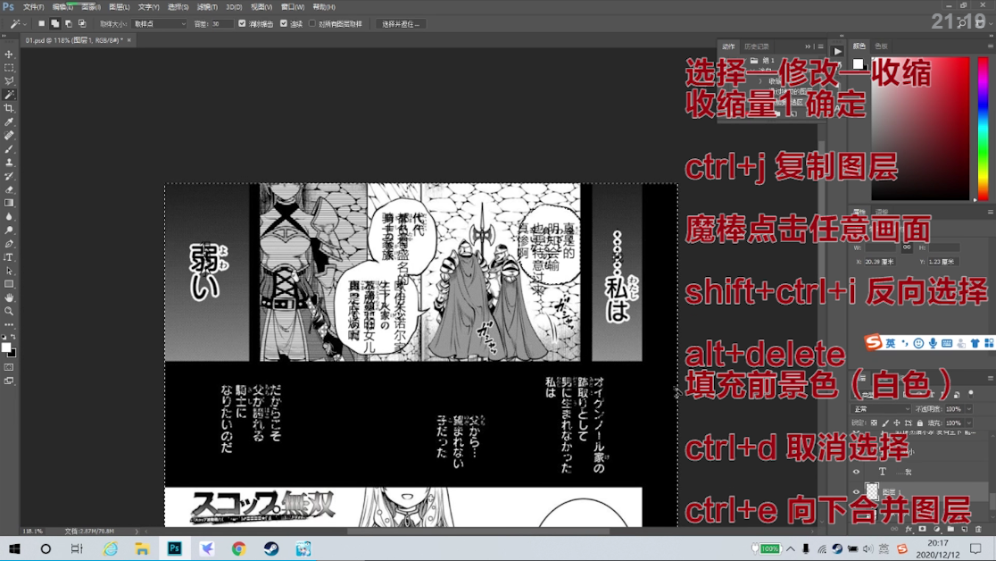Select the Zoom tool
996x561 pixels.
click(x=9, y=311)
